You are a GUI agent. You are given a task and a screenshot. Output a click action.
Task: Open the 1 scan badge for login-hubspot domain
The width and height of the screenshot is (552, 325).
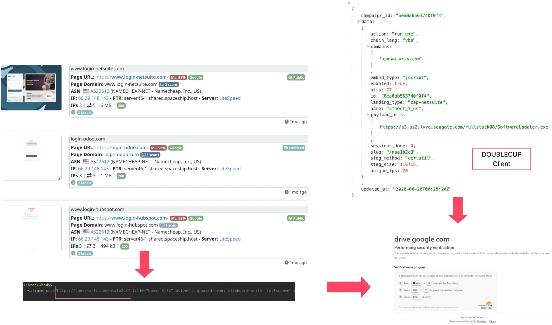tap(169, 225)
